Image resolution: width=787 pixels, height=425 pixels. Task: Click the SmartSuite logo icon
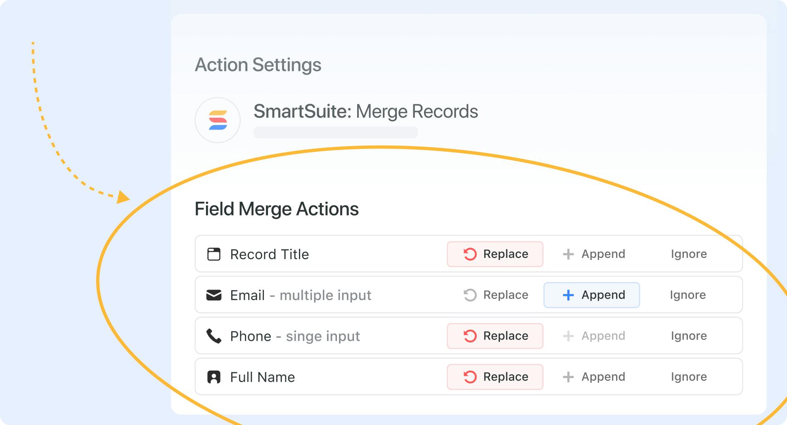point(218,120)
